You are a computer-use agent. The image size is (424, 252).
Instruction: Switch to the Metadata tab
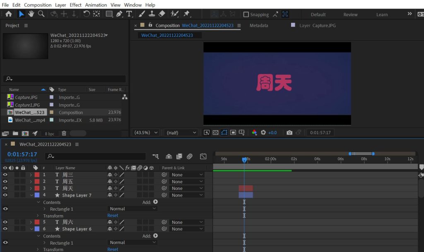pos(259,25)
